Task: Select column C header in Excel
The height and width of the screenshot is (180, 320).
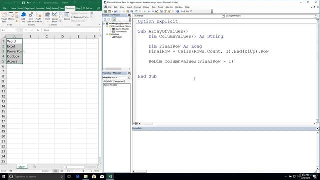Action: [46, 36]
